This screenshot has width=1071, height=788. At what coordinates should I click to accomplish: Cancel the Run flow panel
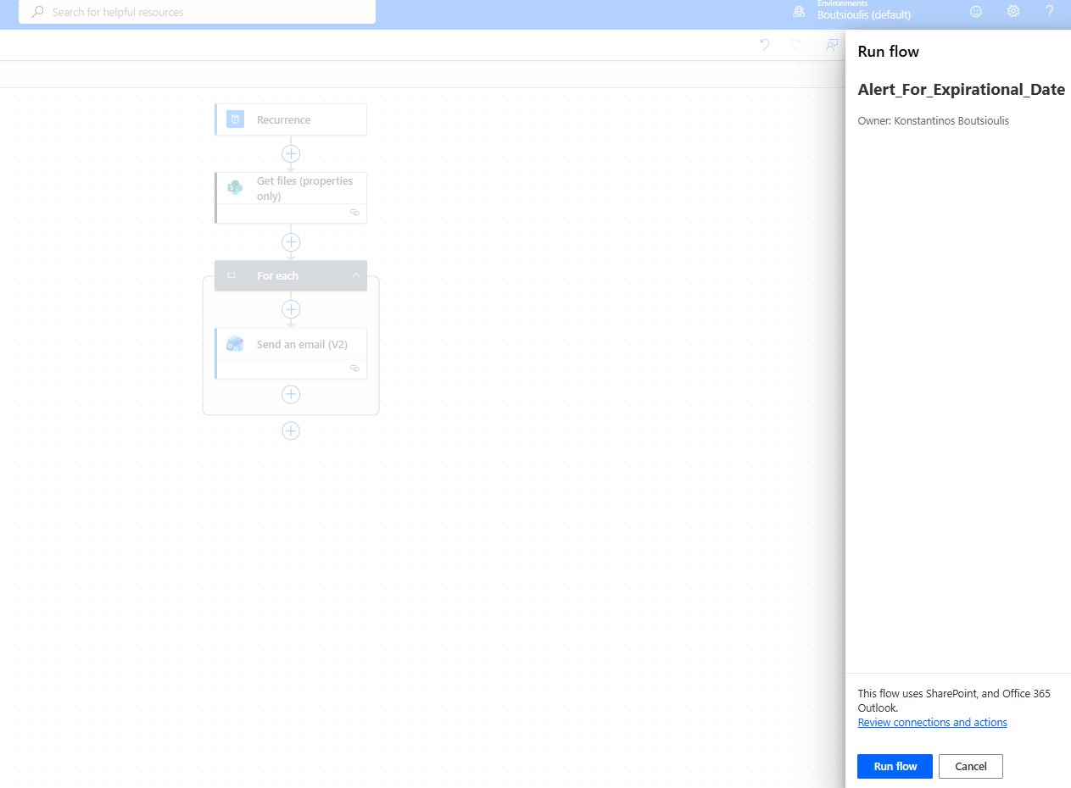click(x=970, y=766)
